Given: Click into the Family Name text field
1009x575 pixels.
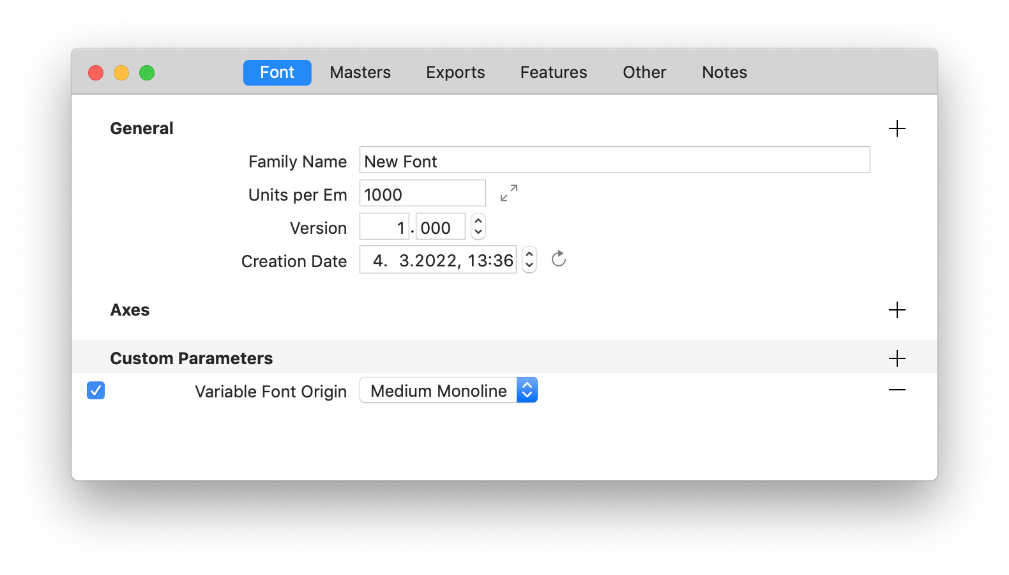Looking at the screenshot, I should pos(614,160).
